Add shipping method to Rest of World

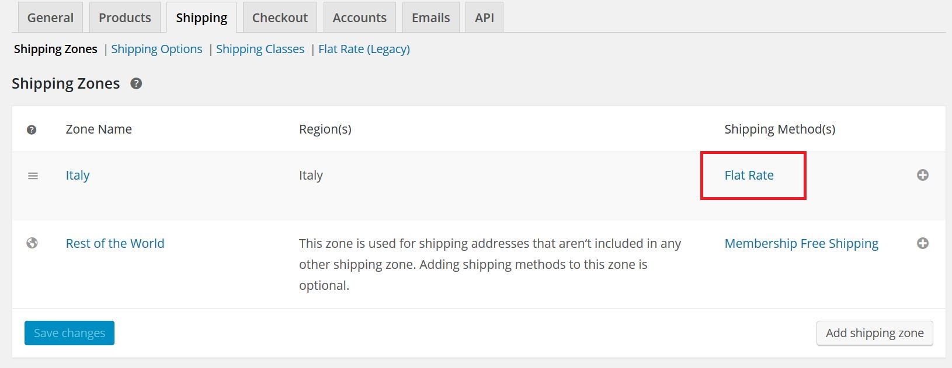click(923, 243)
